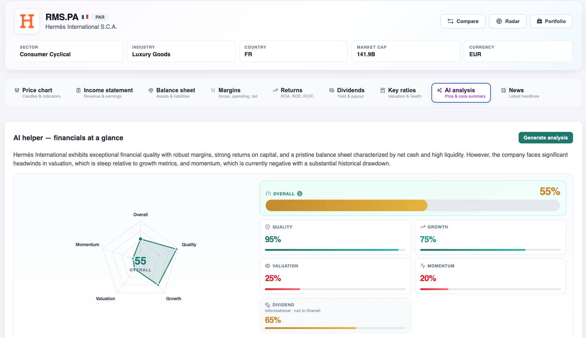Screen dimensions: 586x338
Task: Go to the Key ratios tab
Action: tap(401, 93)
